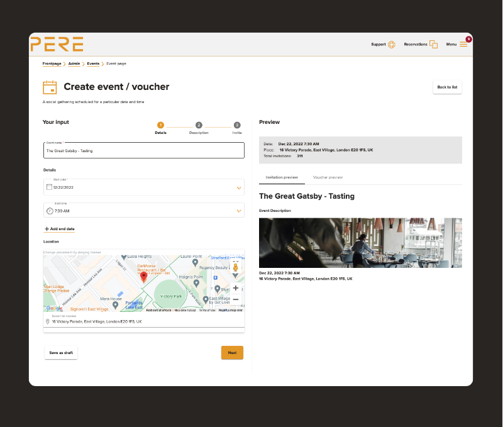Expand the Start time dropdown chevron
The width and height of the screenshot is (503, 427).
click(x=239, y=211)
